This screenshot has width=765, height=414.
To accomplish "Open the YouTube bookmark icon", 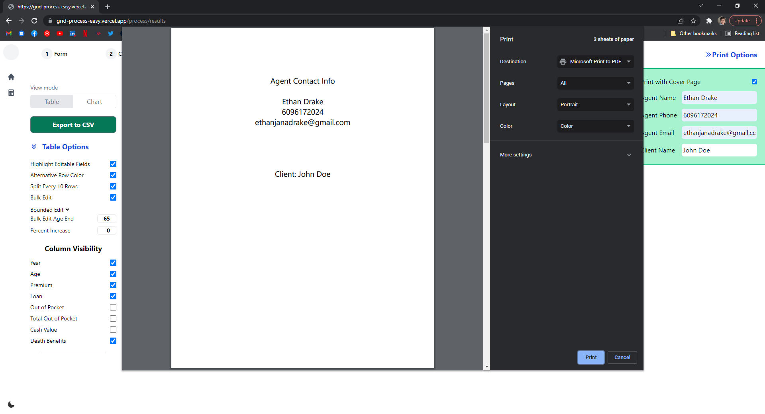I will pyautogui.click(x=60, y=33).
